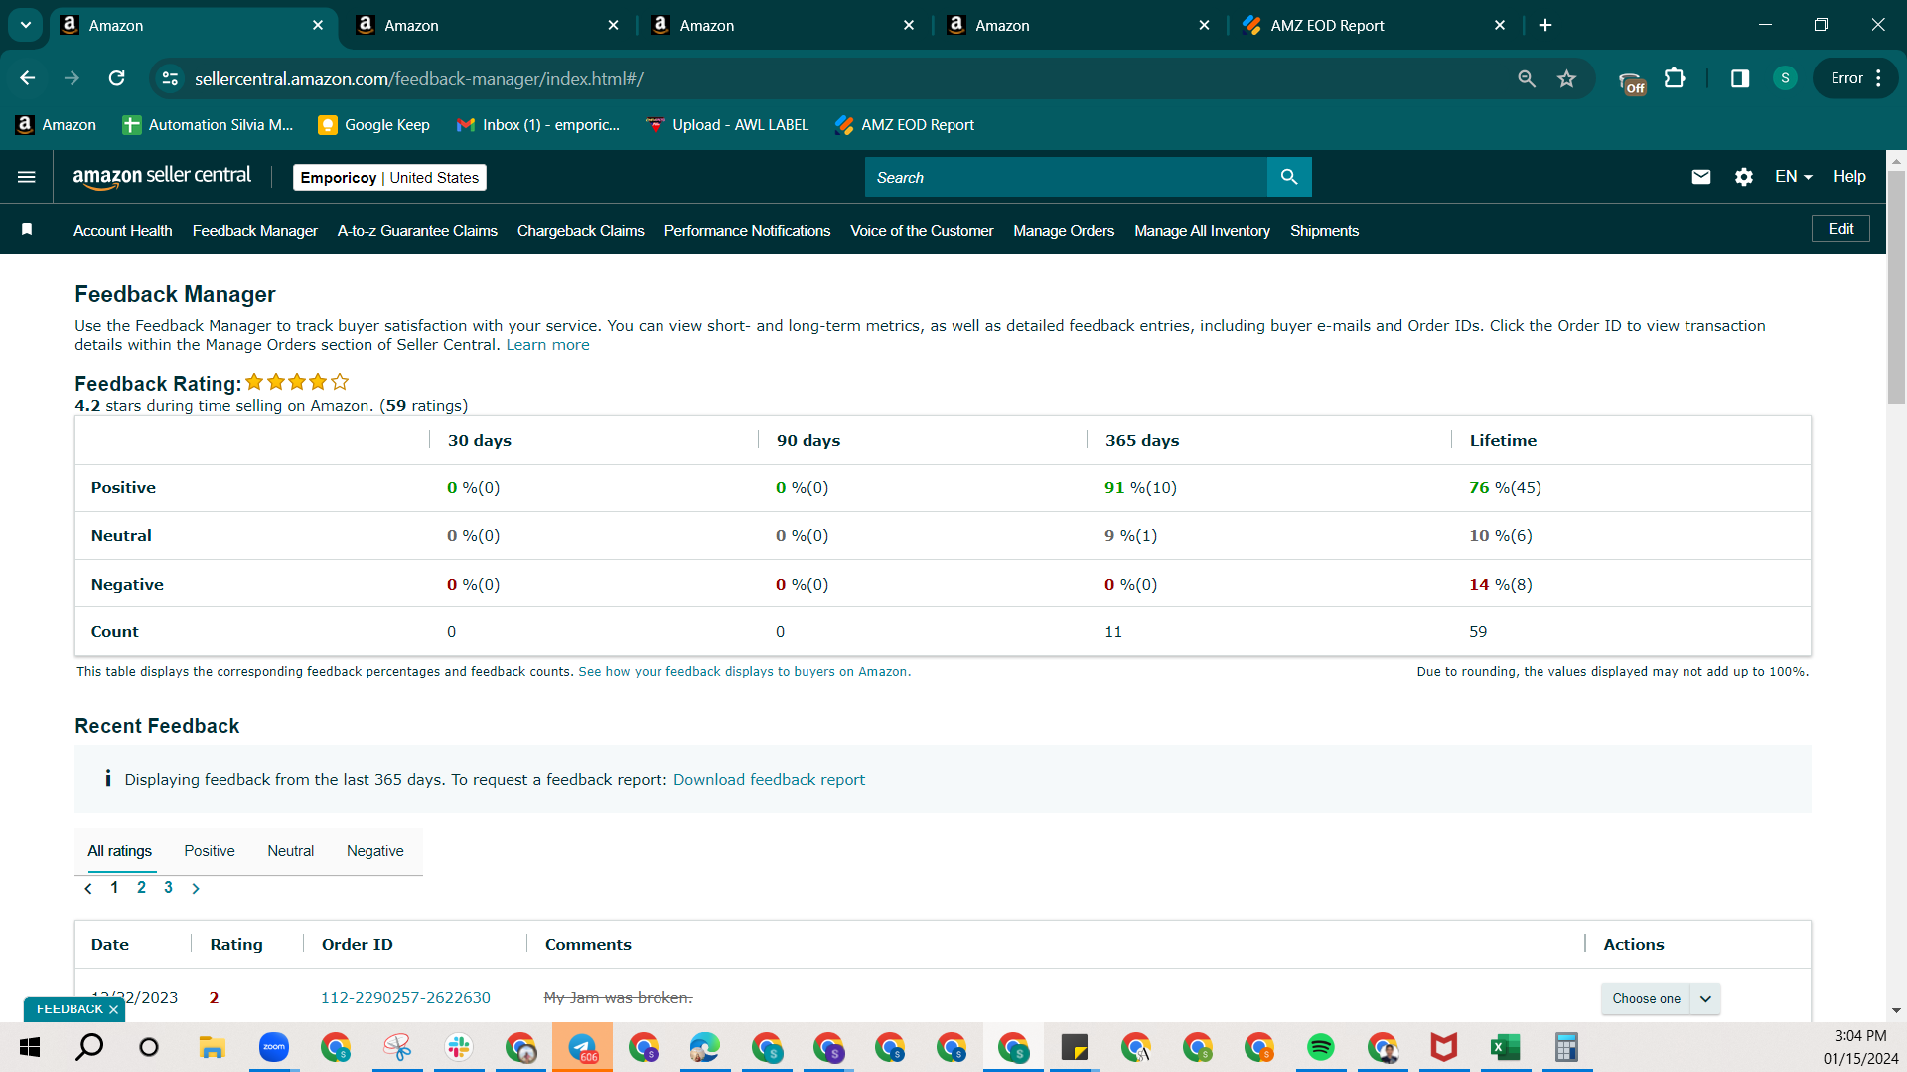Open the buyer messages envelope icon

coord(1701,177)
